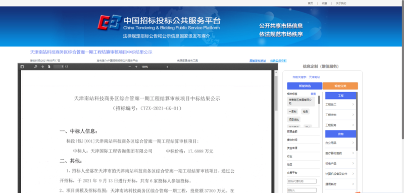Expand the 办公用品 category
Screen dimensions: 404x193
[340, 143]
